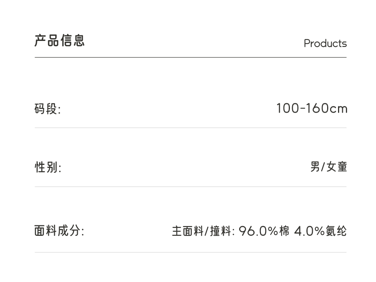376x282 pixels.
Task: Click the 主面料 word in fabric composition
Action: click(188, 231)
